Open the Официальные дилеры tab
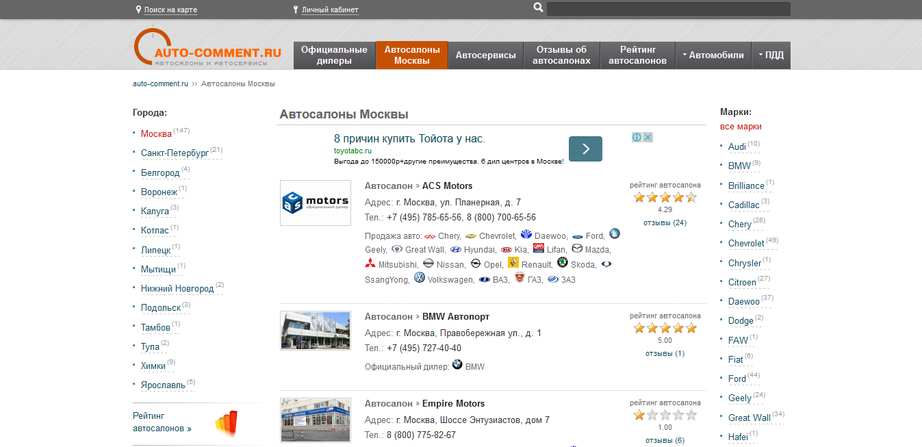The image size is (922, 447). click(335, 55)
